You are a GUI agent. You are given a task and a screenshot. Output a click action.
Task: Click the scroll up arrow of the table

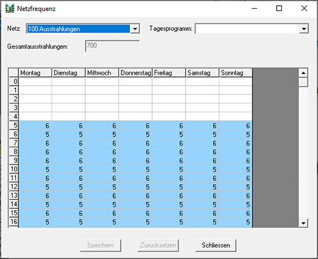pos(303,73)
